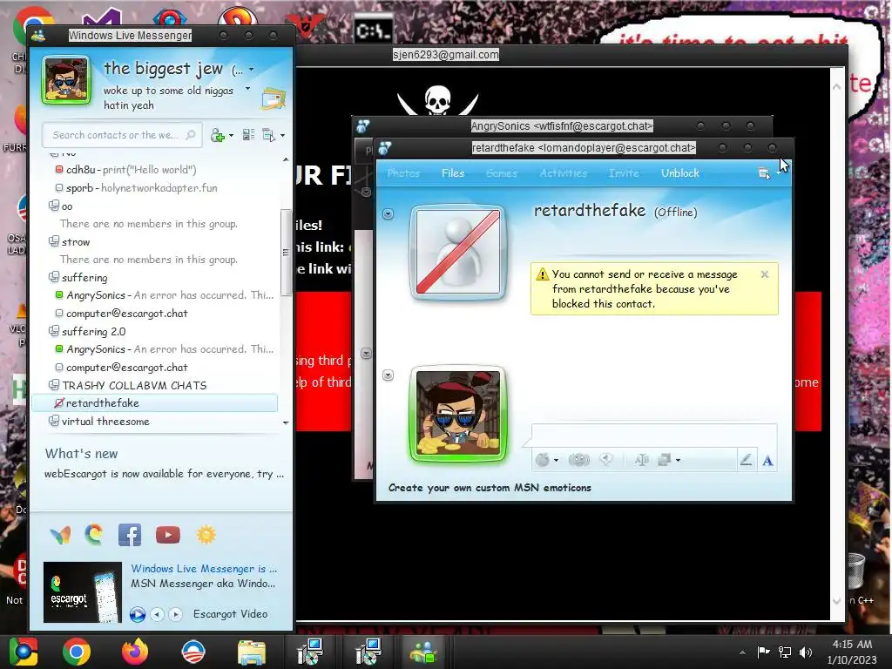Open the display name dropdown arrow
The image size is (892, 669).
[251, 70]
